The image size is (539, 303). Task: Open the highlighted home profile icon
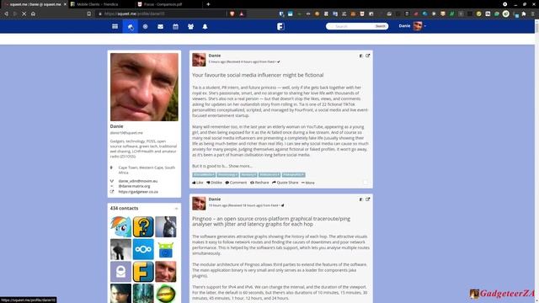[x=131, y=26]
